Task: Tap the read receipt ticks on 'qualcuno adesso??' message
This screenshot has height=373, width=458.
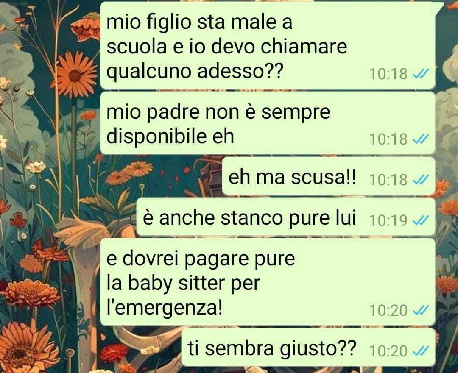Action: 421,74
